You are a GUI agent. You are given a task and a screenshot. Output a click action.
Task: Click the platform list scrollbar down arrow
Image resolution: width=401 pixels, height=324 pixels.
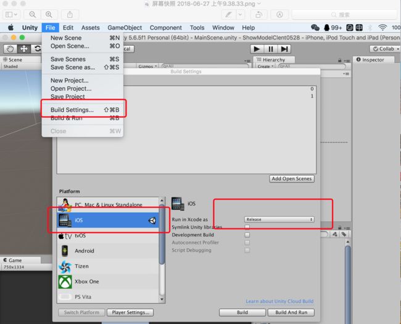coord(162,299)
